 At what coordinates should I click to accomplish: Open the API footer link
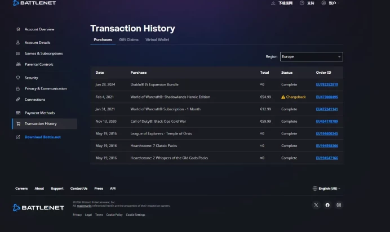click(113, 189)
